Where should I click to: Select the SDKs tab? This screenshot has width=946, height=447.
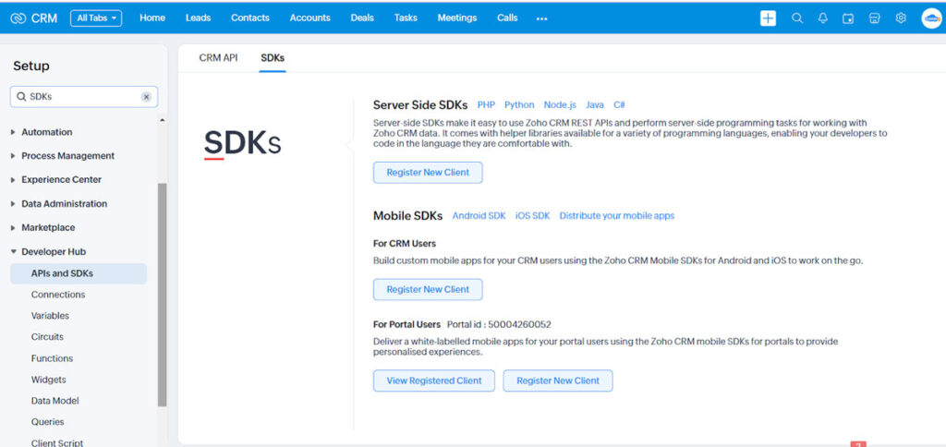click(x=273, y=58)
